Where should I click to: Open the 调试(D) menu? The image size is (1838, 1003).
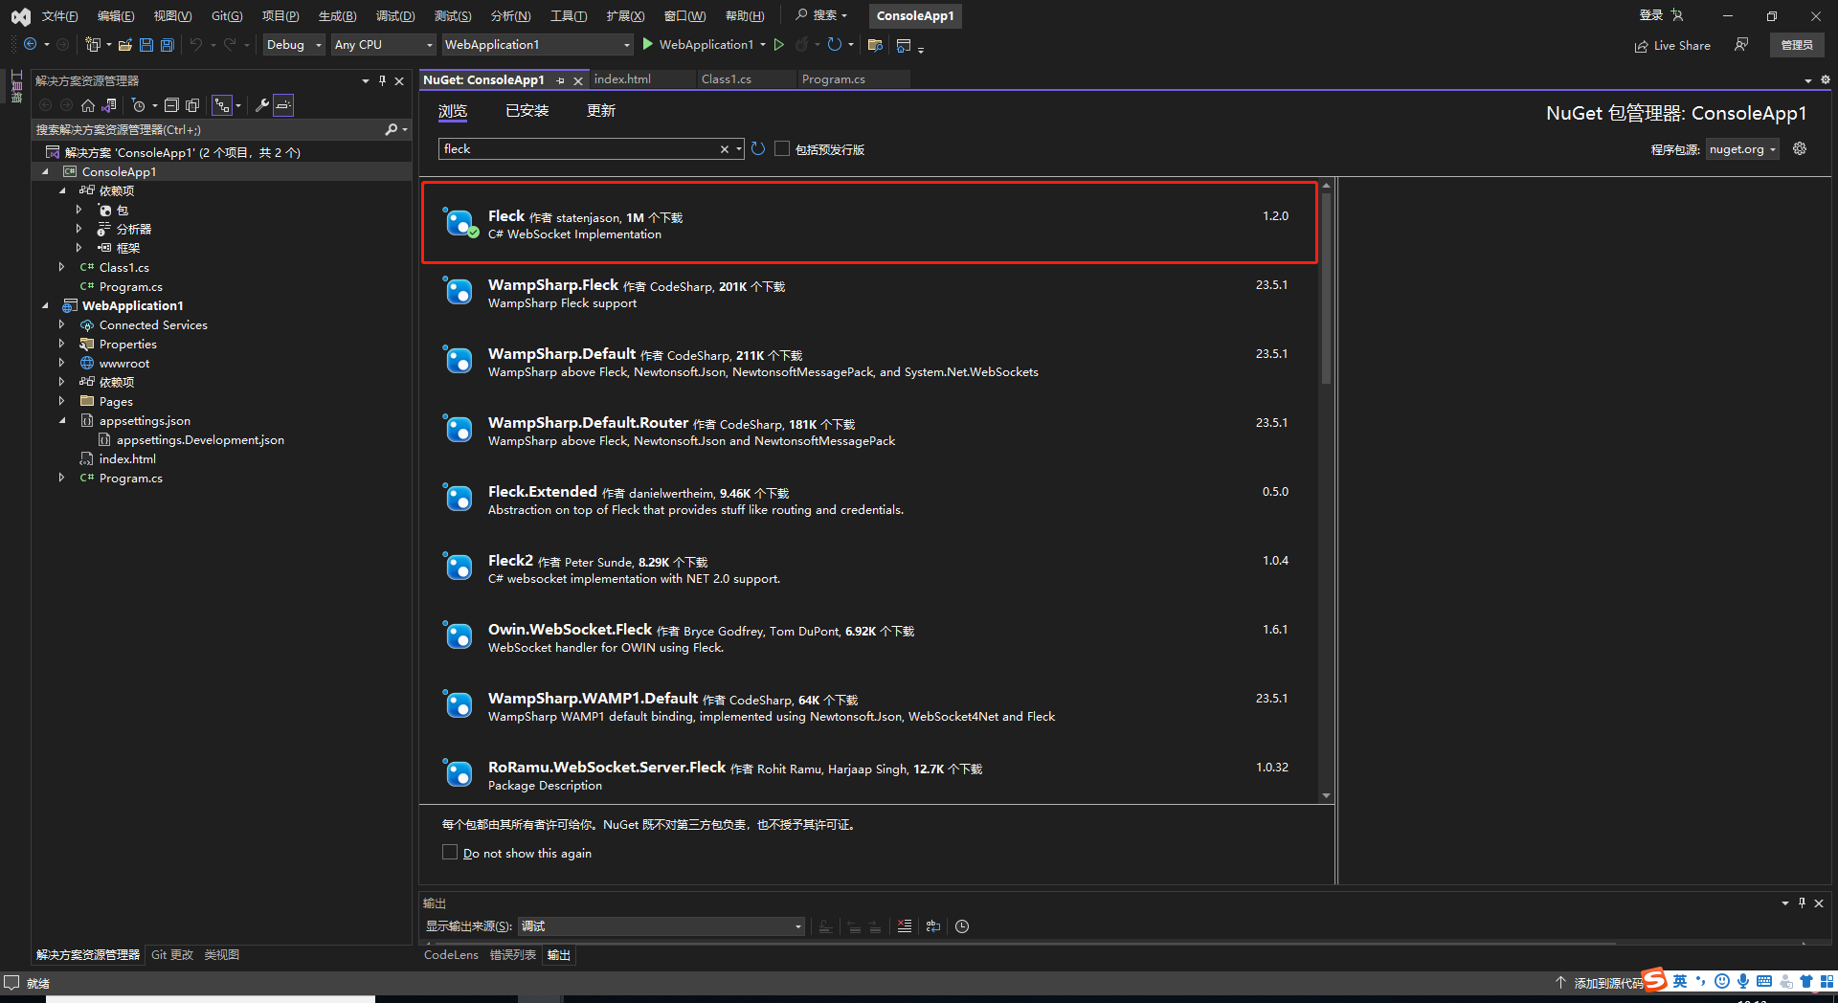pyautogui.click(x=395, y=15)
